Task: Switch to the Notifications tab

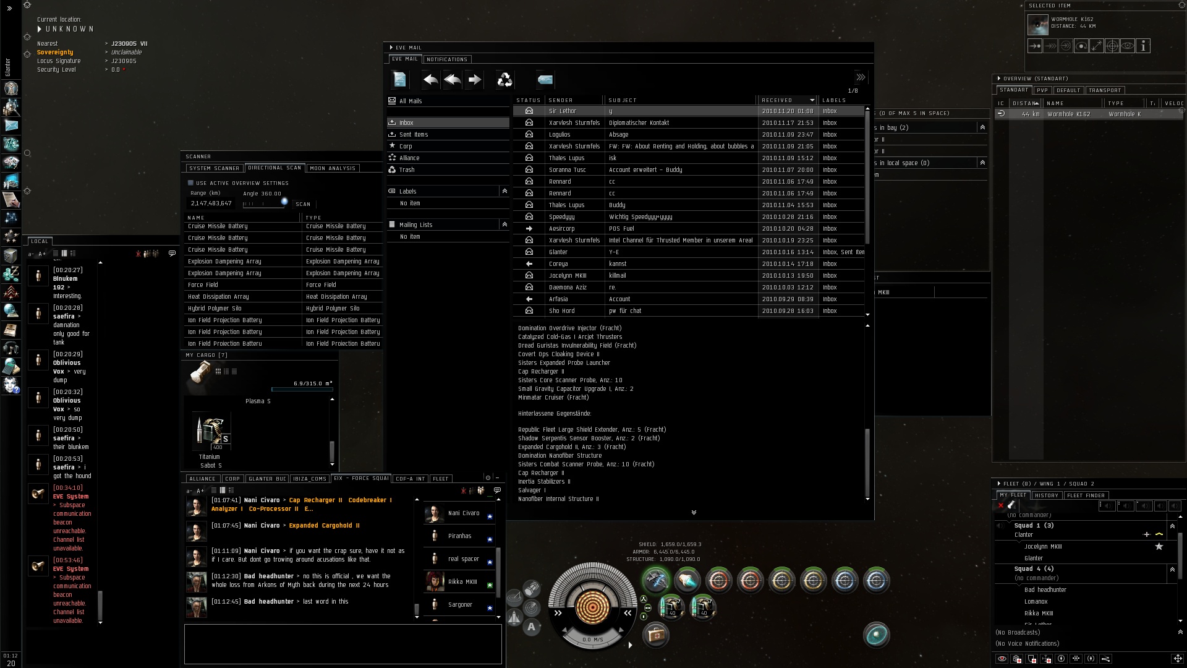Action: (446, 59)
